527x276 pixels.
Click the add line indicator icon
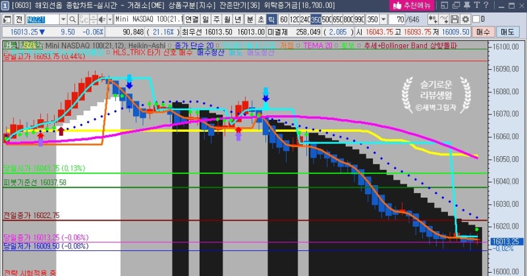[x=444, y=20]
